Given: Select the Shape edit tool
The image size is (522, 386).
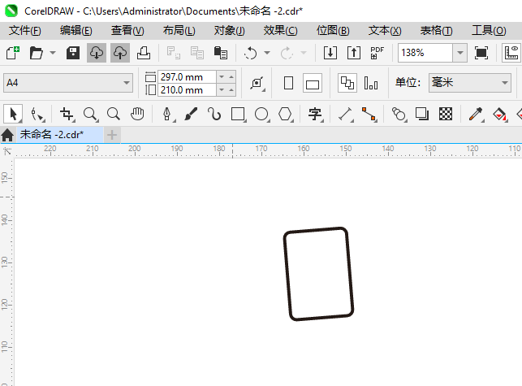Looking at the screenshot, I should [37, 114].
